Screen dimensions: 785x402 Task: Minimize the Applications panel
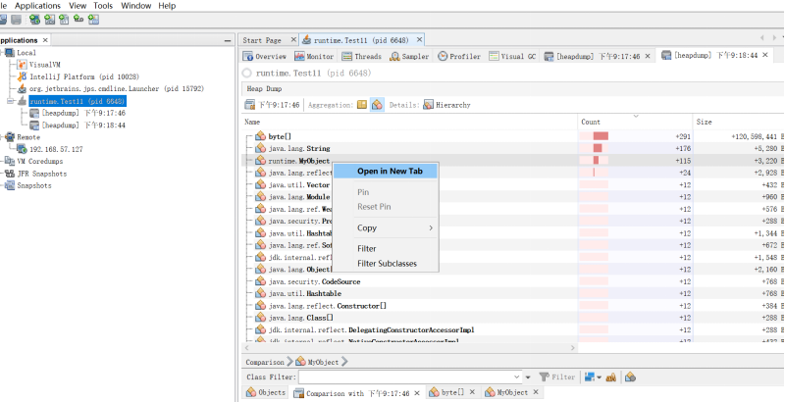(x=228, y=40)
